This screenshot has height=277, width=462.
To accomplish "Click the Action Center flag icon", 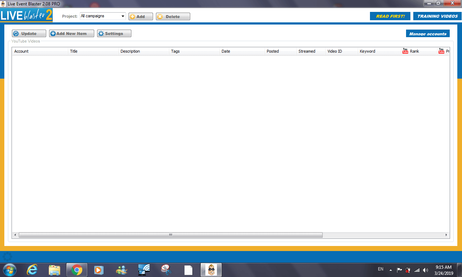I will pyautogui.click(x=400, y=270).
